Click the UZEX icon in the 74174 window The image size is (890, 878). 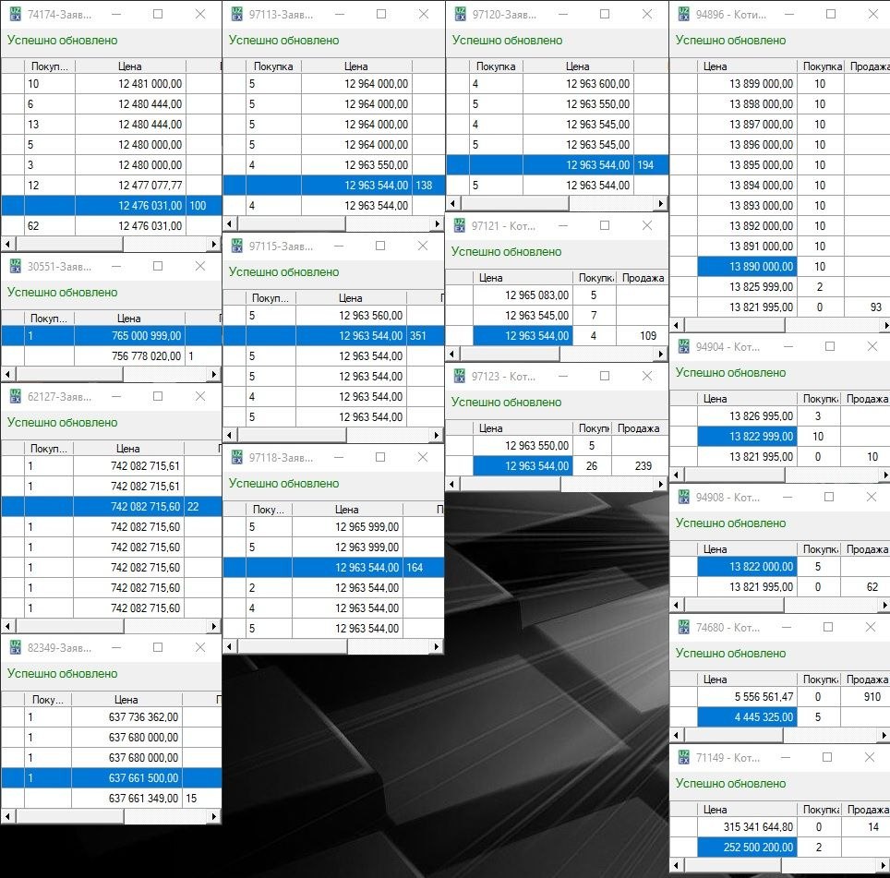[x=15, y=15]
